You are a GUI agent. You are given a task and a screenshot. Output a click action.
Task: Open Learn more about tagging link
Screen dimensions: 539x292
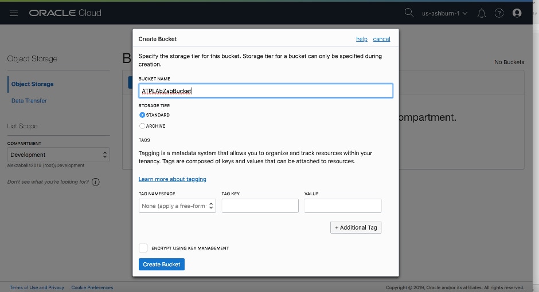coord(172,179)
